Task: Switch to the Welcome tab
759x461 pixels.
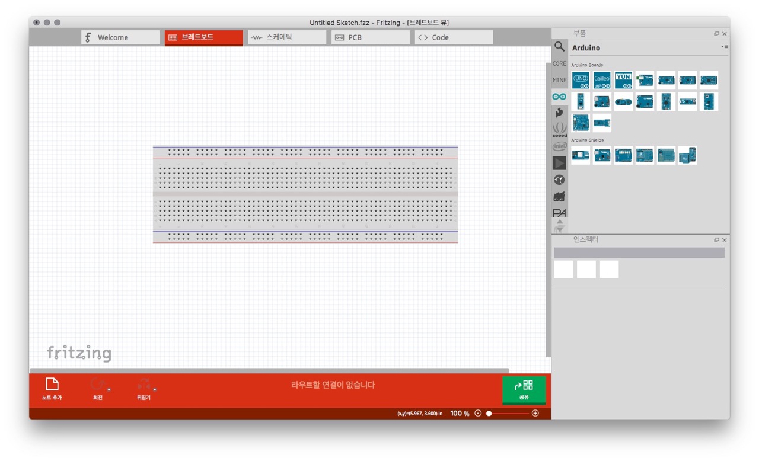Action: 120,37
